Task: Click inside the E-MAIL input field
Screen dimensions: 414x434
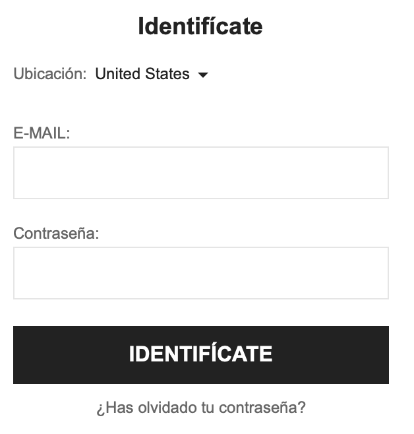Action: (200, 173)
